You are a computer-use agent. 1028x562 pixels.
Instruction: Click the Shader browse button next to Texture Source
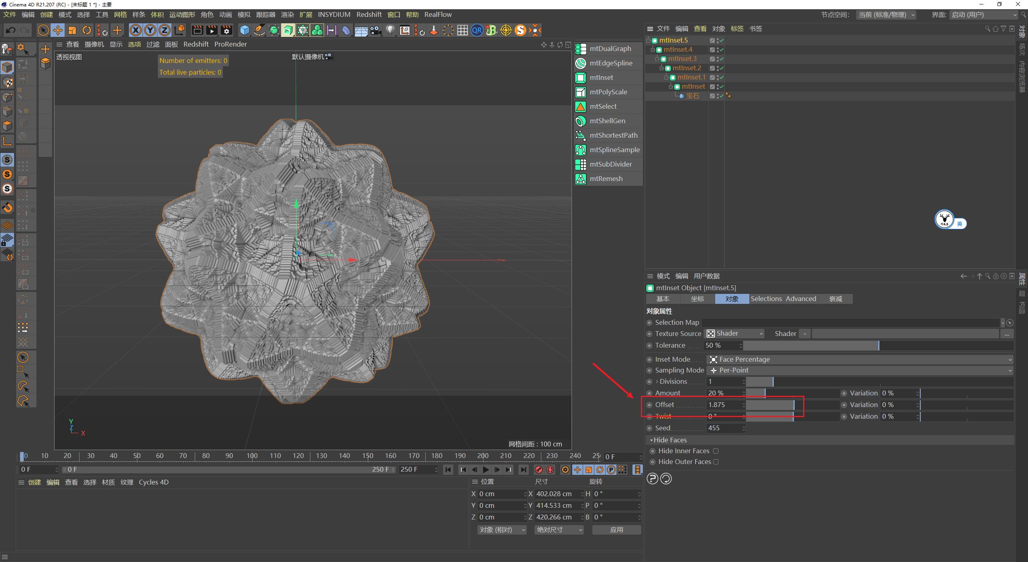[1007, 334]
